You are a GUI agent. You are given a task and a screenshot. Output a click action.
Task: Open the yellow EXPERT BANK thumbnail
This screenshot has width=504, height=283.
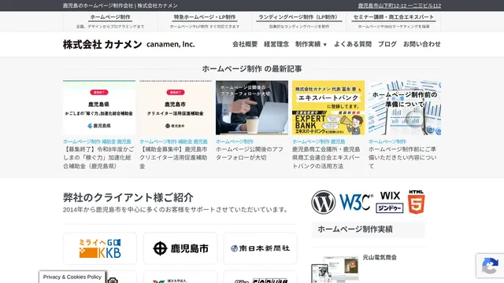tap(328, 108)
